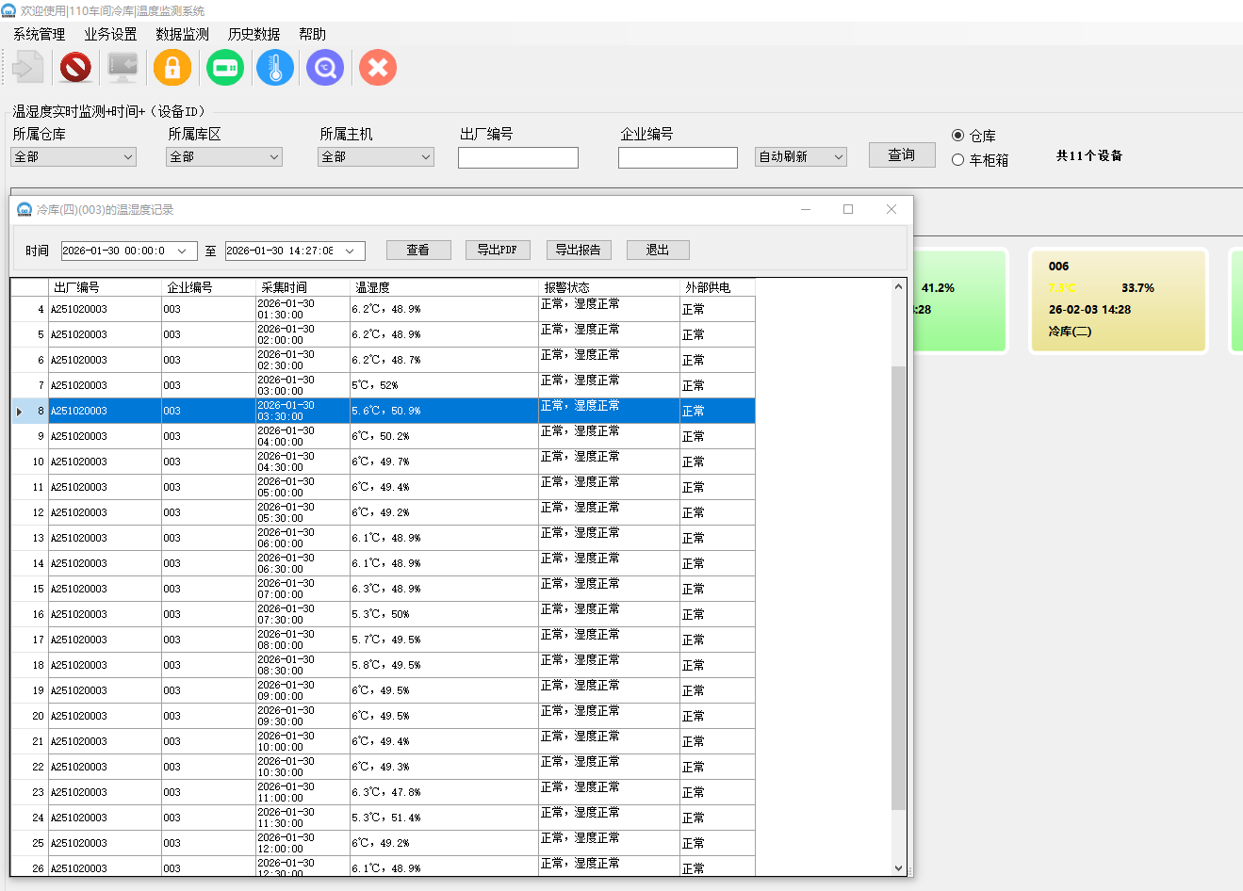
Task: Click the green device toolbar icon
Action: click(x=225, y=68)
